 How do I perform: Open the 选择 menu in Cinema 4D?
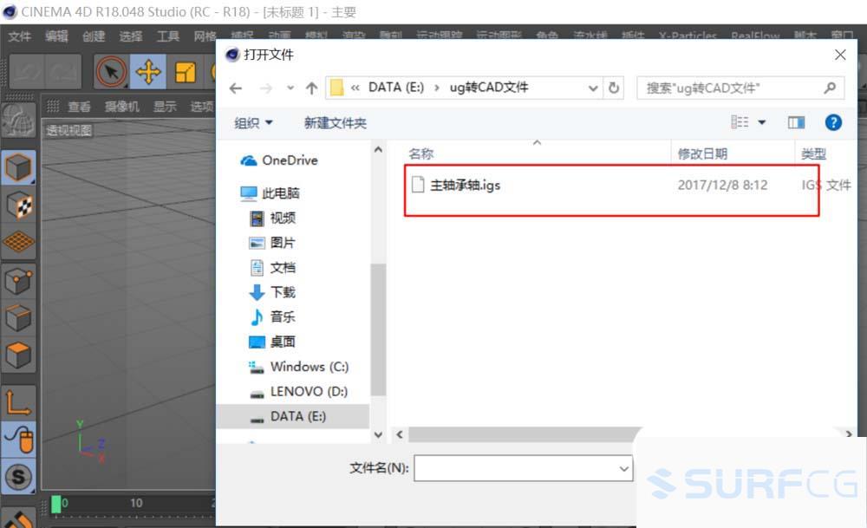[131, 36]
